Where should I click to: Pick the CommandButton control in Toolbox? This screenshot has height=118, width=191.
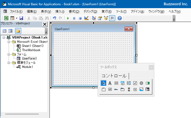click(110, 89)
